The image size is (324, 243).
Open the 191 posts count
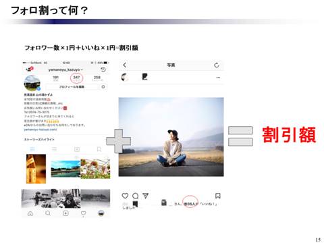tap(55, 78)
